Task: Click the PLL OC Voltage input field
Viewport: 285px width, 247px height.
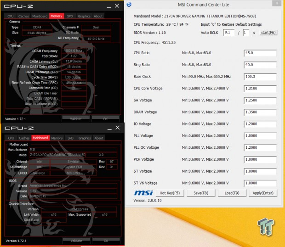Action: pyautogui.click(x=260, y=147)
